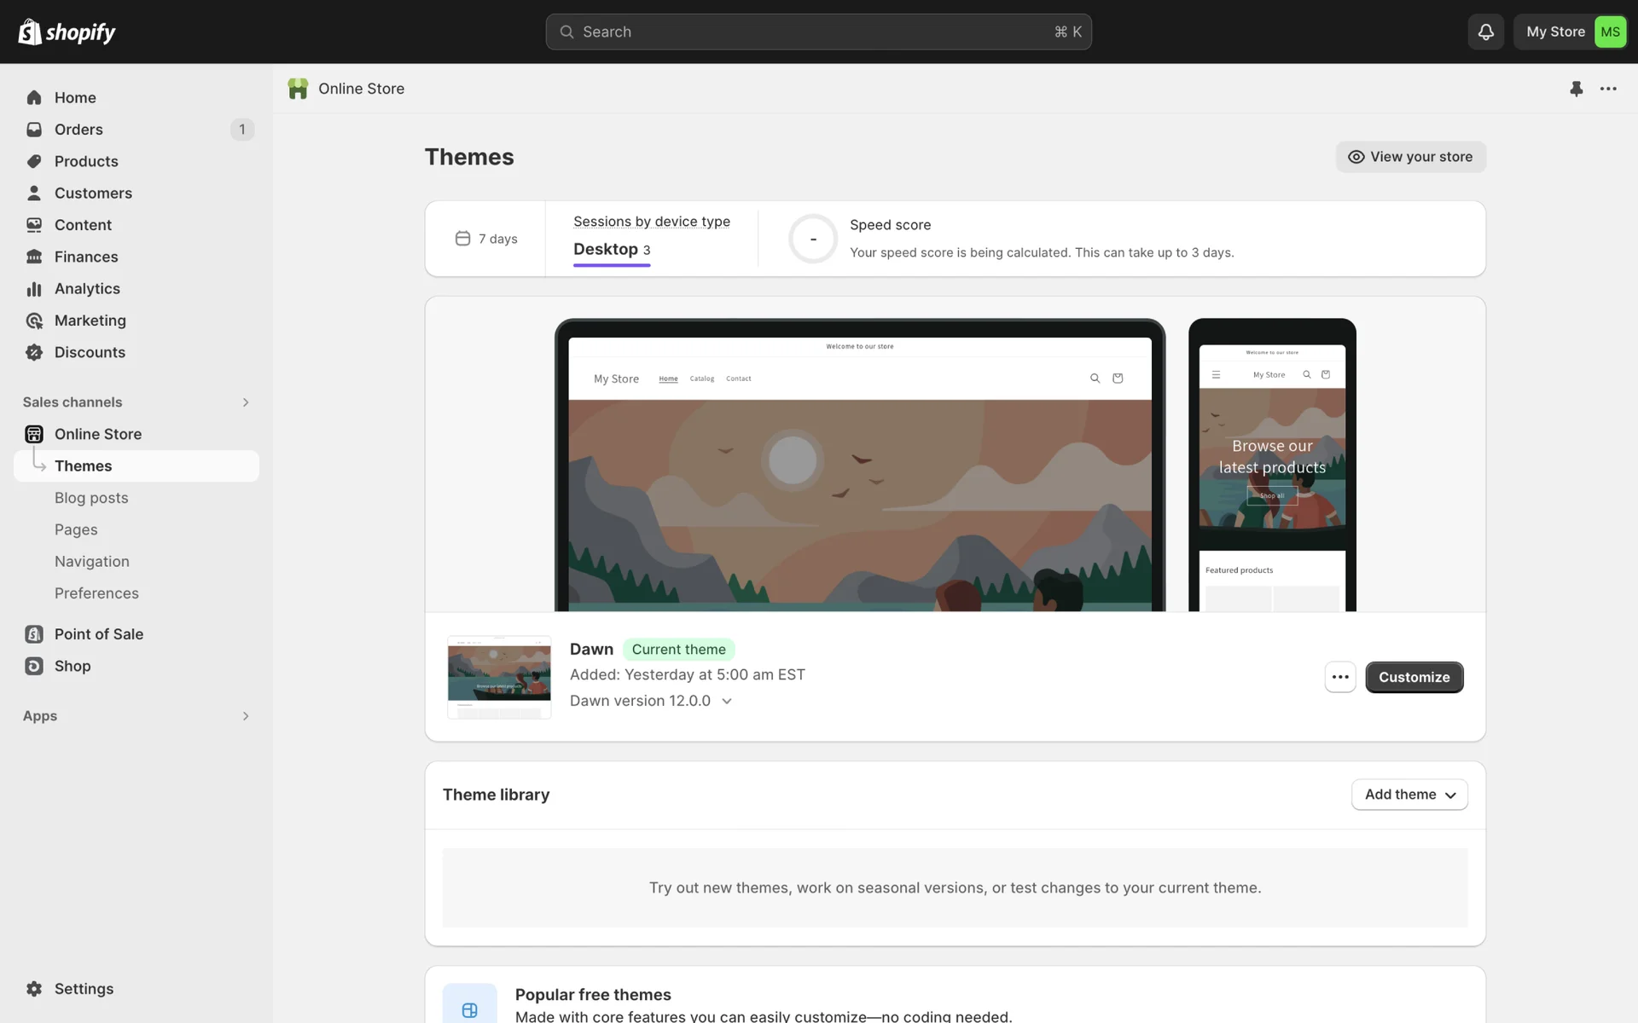
Task: Click the MS avatar in the My Store menu
Action: click(1610, 32)
